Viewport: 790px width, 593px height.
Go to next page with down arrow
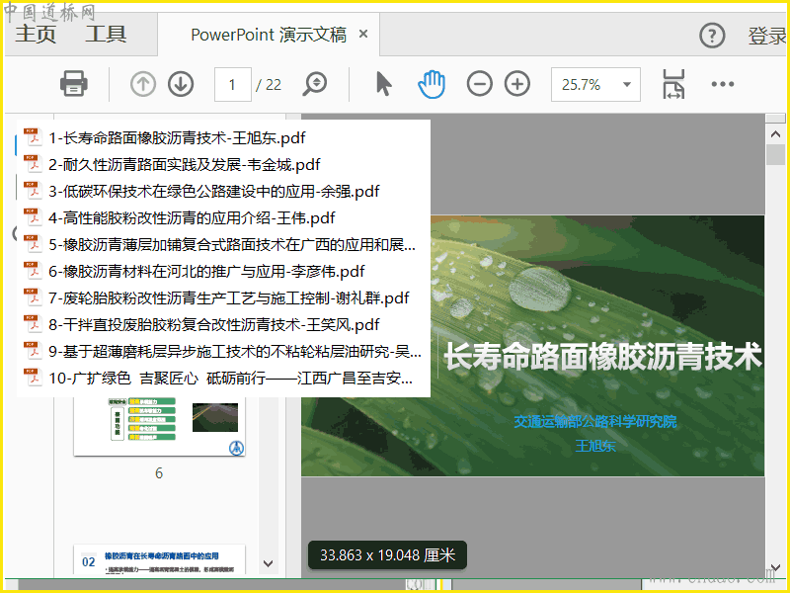tap(181, 84)
